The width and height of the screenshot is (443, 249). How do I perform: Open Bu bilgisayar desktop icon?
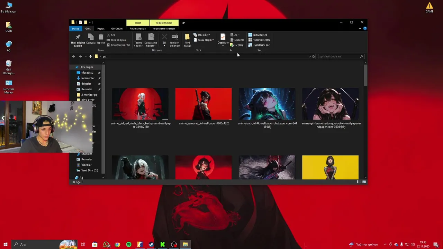click(x=9, y=7)
